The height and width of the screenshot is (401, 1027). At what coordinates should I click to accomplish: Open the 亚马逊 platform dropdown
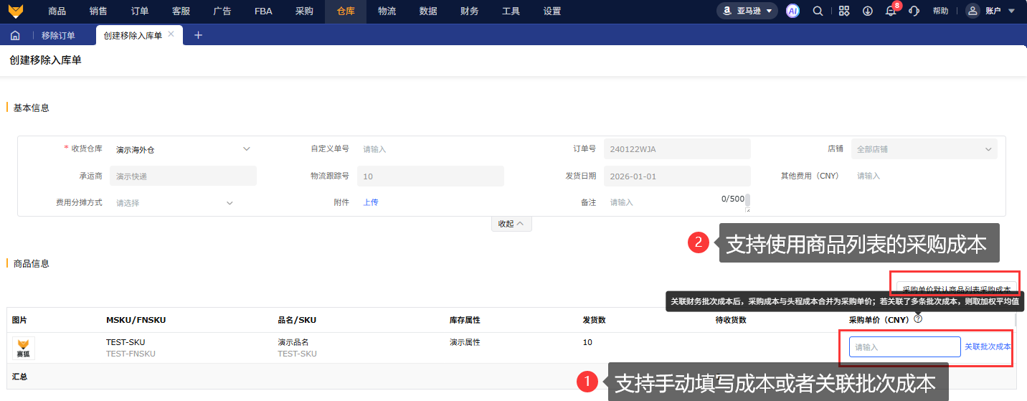coord(747,11)
